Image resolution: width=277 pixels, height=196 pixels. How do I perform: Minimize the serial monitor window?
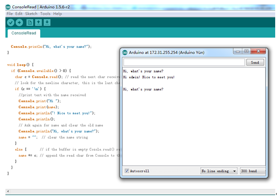(x=238, y=51)
